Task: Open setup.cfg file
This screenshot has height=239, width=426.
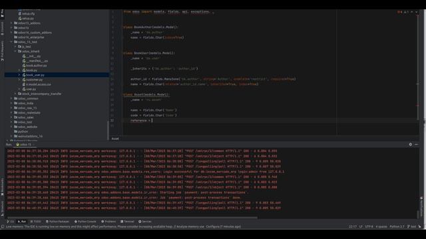Action: [28, 13]
